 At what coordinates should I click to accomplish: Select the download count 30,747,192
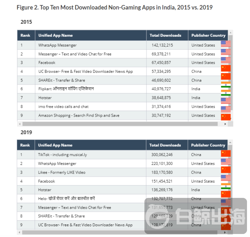coord(161,115)
